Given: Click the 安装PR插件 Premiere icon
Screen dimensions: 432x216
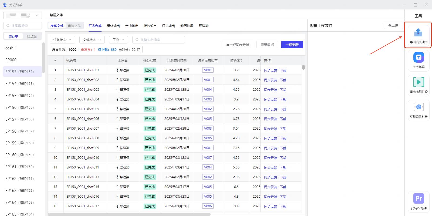Looking at the screenshot, I should tap(418, 199).
